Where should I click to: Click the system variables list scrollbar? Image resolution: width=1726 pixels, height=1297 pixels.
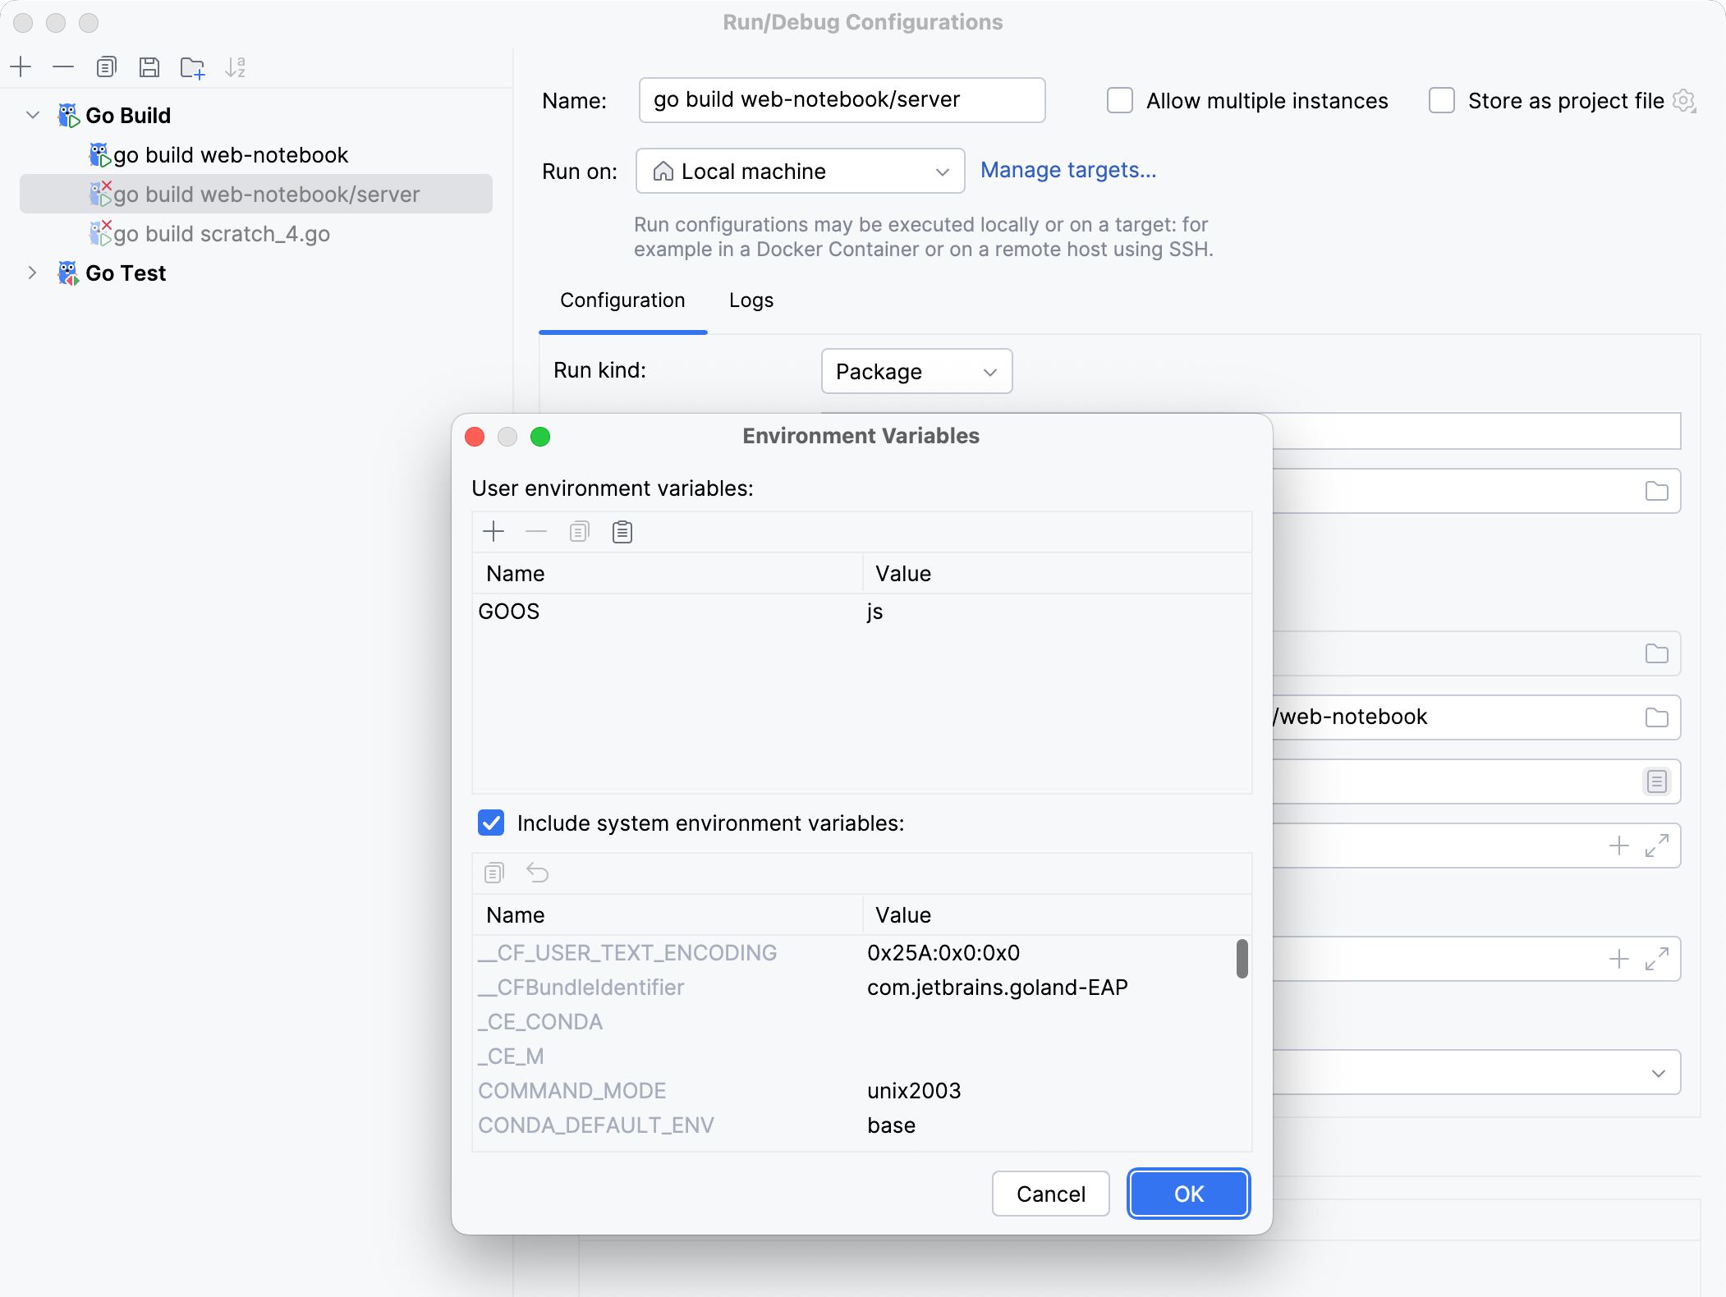tap(1242, 959)
